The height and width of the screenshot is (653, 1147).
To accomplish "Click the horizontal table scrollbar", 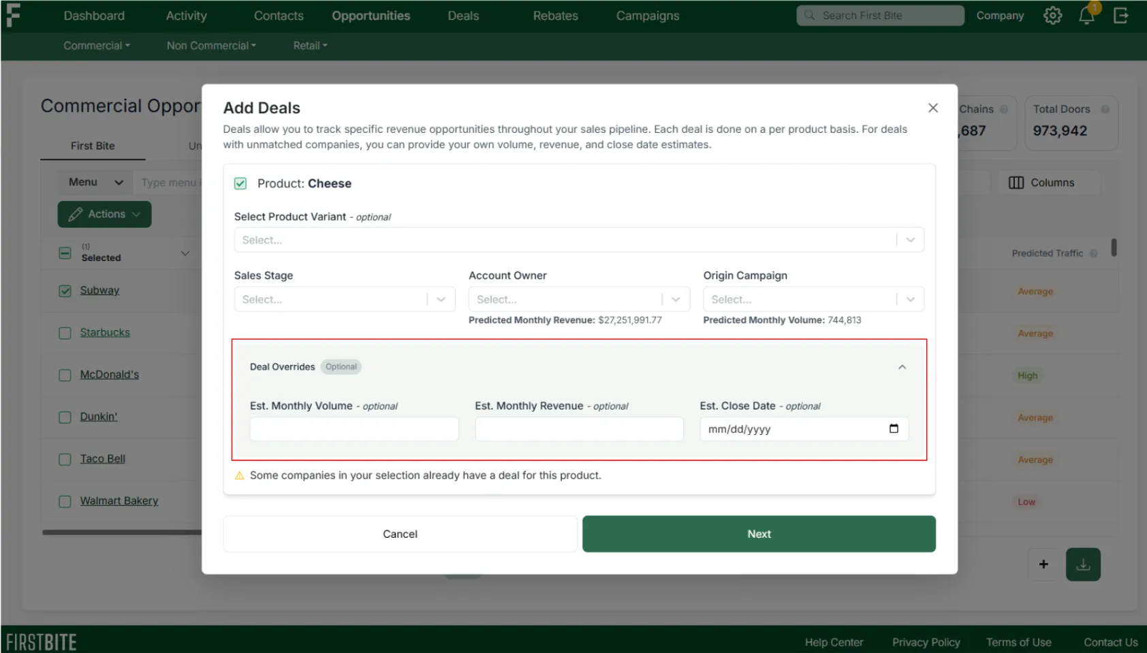I will 122,532.
